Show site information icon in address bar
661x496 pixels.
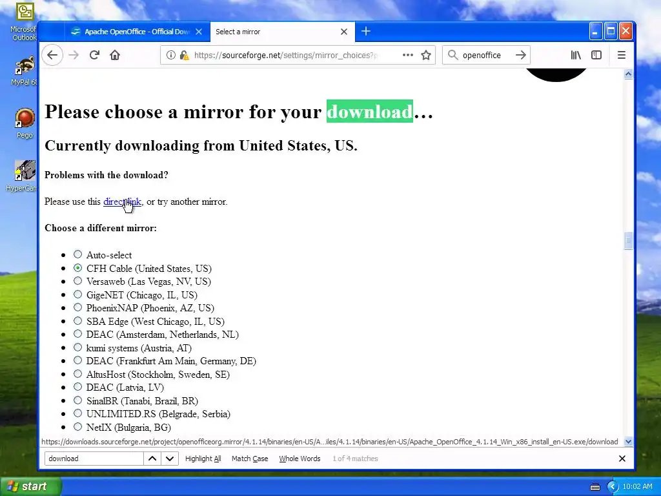[170, 56]
